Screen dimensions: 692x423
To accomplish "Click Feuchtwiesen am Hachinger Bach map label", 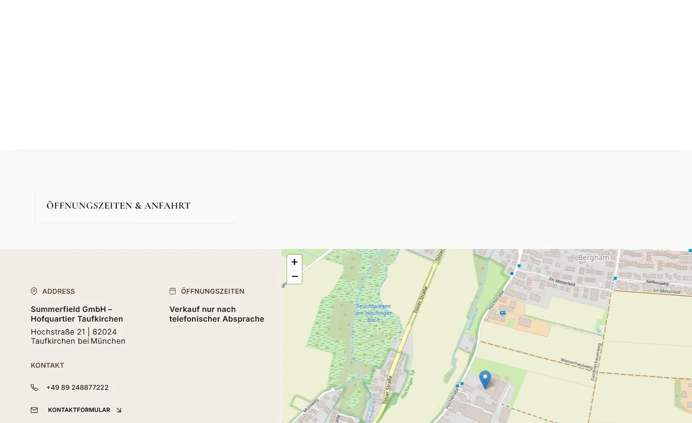I will coord(373,313).
